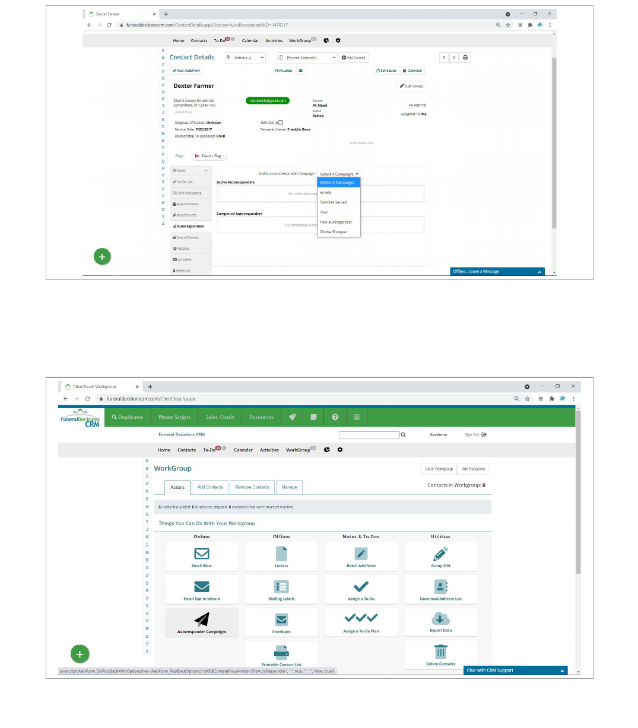Click the Delete Contacts trash icon

[x=440, y=653]
